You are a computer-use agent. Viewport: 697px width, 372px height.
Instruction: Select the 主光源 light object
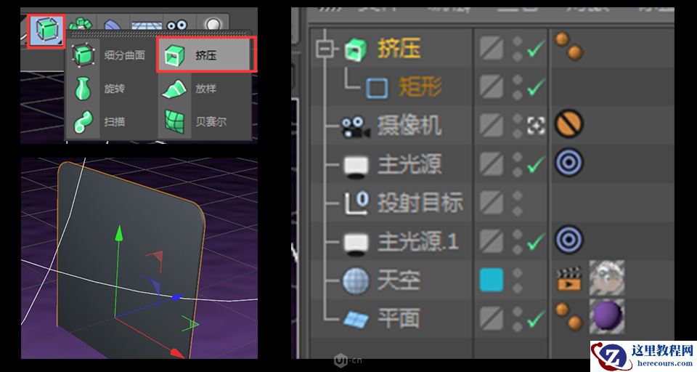pos(409,163)
